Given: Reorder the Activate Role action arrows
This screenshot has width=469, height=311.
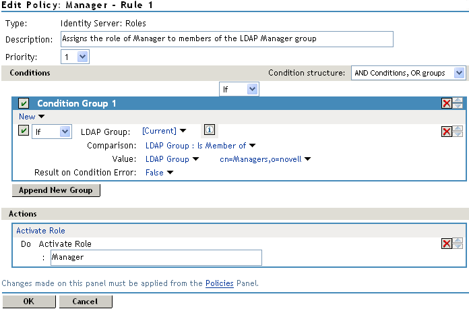Looking at the screenshot, I should (458, 244).
